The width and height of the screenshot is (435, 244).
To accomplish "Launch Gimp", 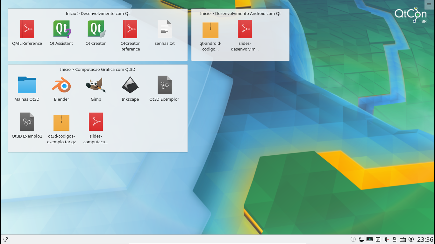I will click(x=96, y=85).
